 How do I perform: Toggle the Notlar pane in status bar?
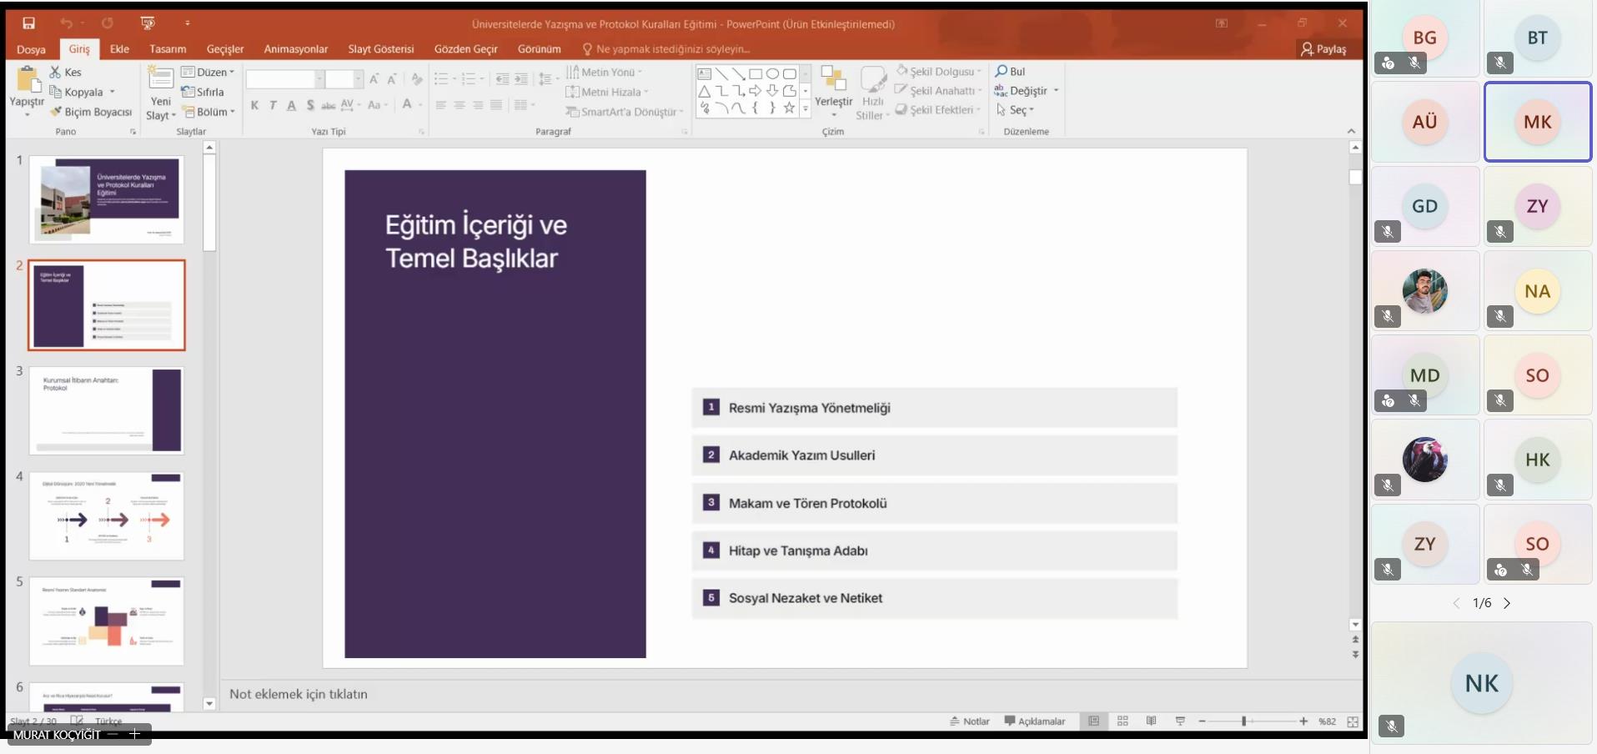coord(970,721)
